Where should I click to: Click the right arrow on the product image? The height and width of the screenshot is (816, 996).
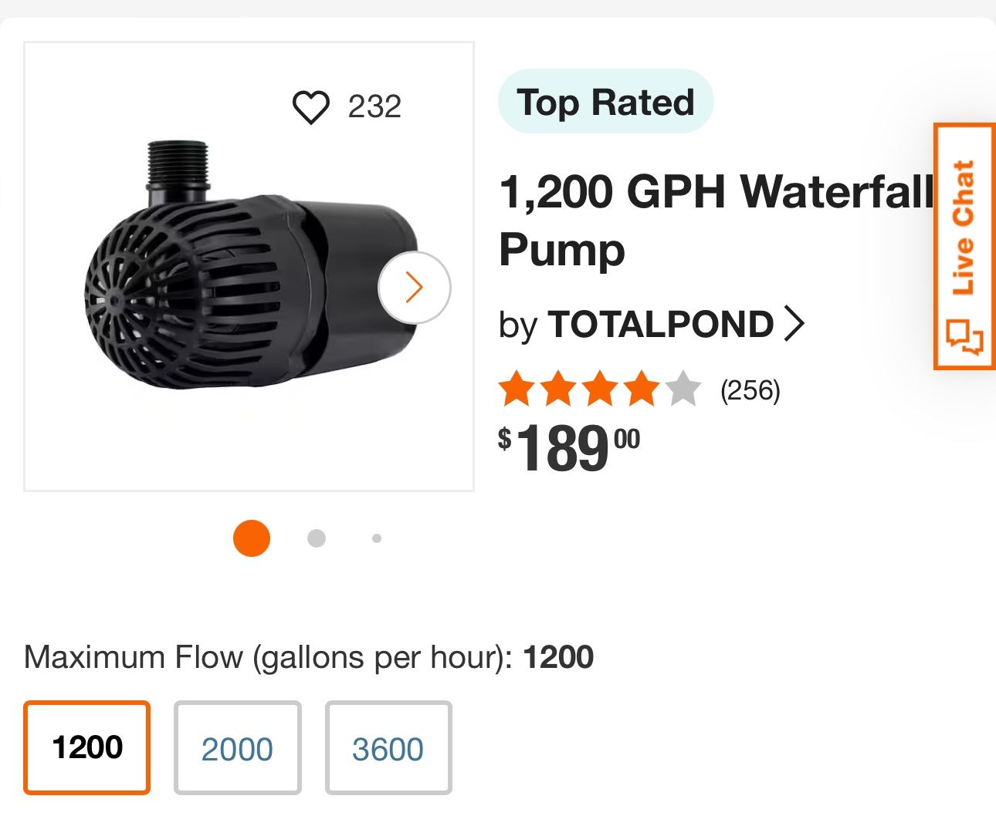coord(415,287)
